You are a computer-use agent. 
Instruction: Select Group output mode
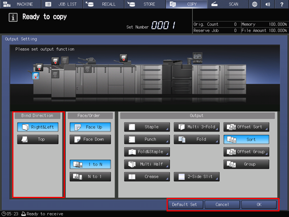point(247,164)
